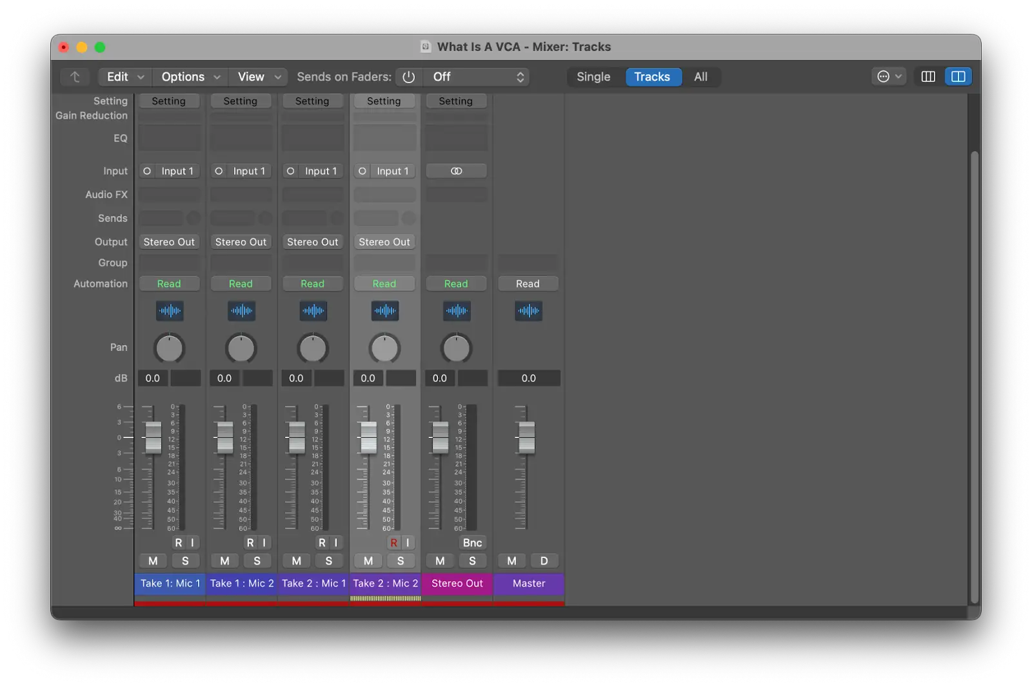Switch to the All mixer tab
Image resolution: width=1032 pixels, height=687 pixels.
point(700,77)
